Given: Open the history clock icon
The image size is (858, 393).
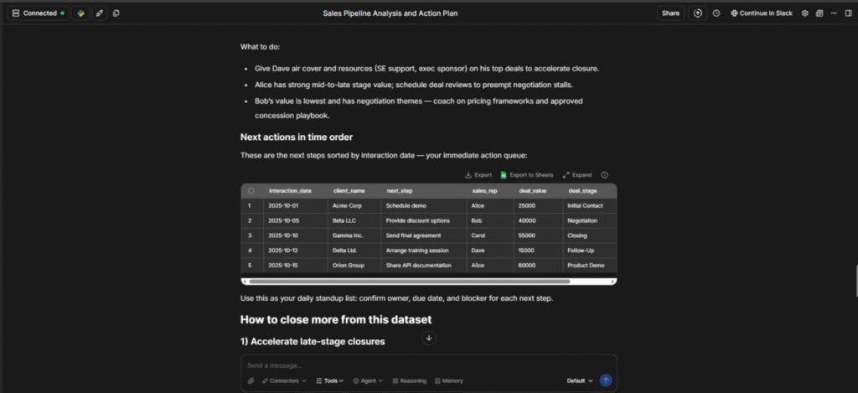Looking at the screenshot, I should pos(716,13).
